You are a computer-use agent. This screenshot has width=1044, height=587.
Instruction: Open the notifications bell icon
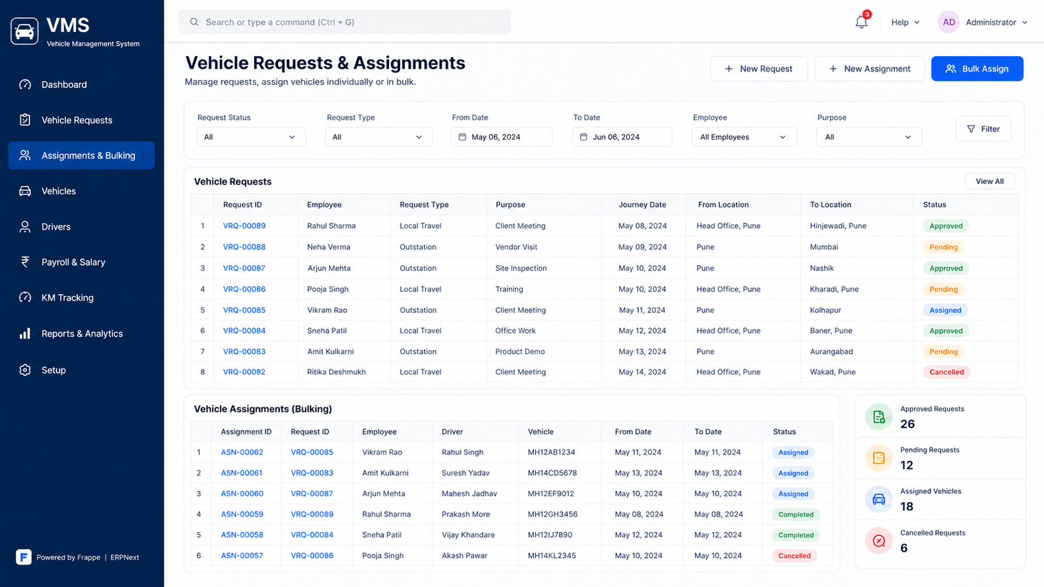coord(861,22)
